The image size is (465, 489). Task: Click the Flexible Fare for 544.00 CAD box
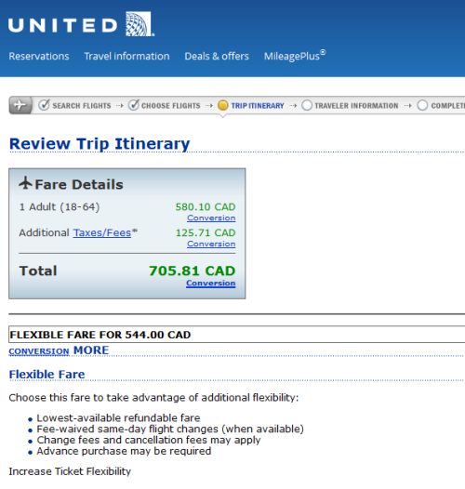(x=237, y=335)
